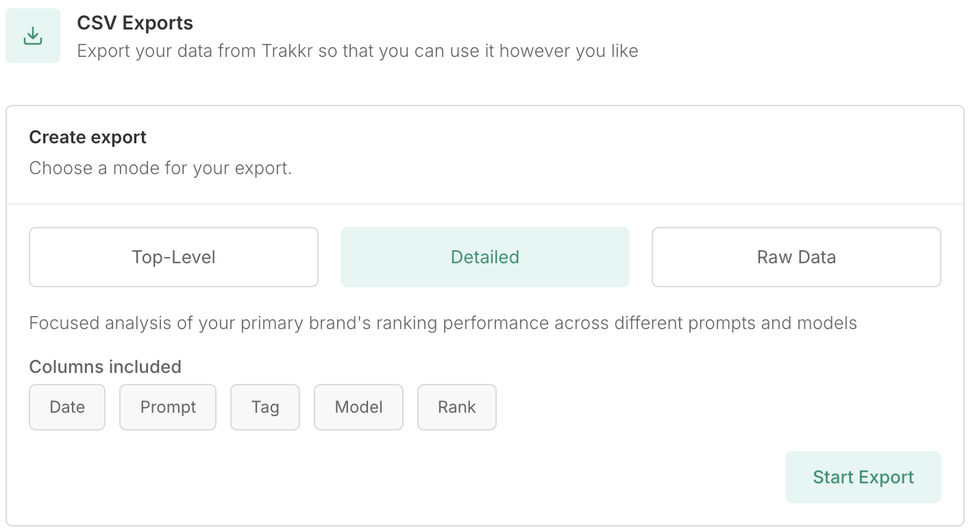973x532 pixels.
Task: Select the Model column chip
Action: 358,407
